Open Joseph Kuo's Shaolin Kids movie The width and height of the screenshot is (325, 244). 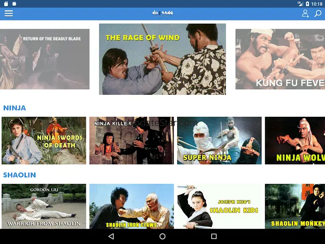(219, 206)
